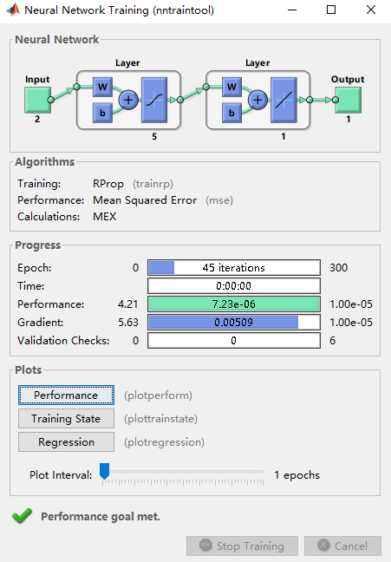This screenshot has width=391, height=562.
Task: Click the green Output block
Action: pyautogui.click(x=348, y=100)
